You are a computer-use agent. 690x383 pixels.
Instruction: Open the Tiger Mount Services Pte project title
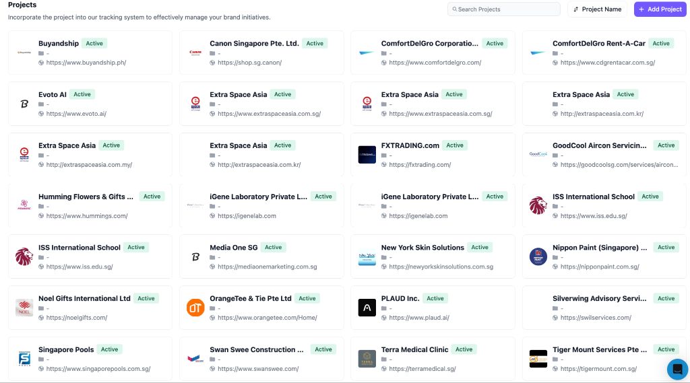(599, 349)
